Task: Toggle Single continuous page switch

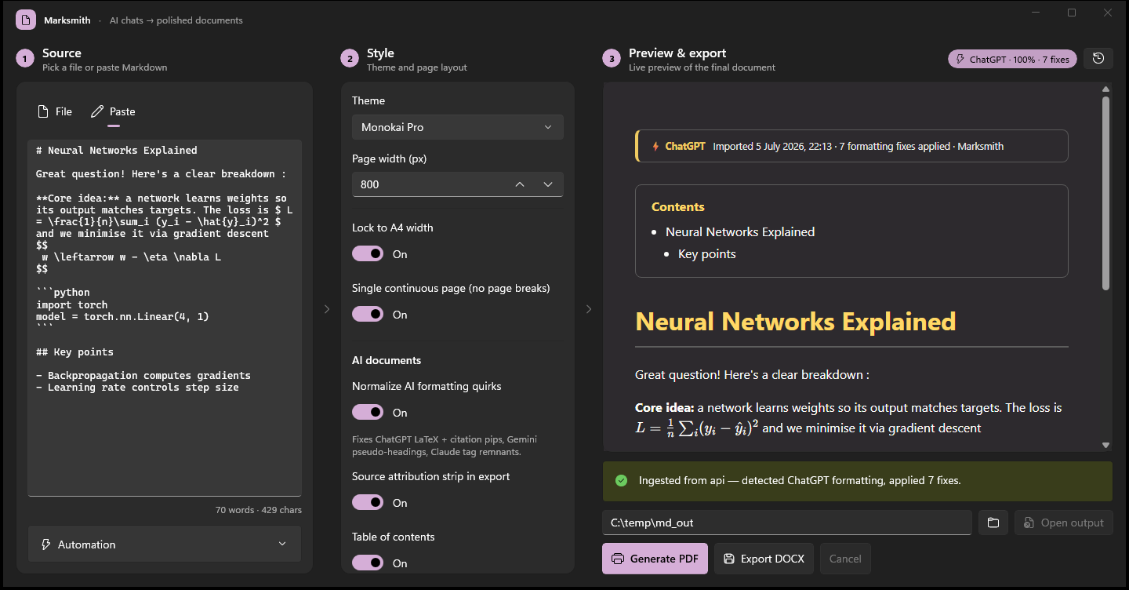Action: click(x=368, y=314)
